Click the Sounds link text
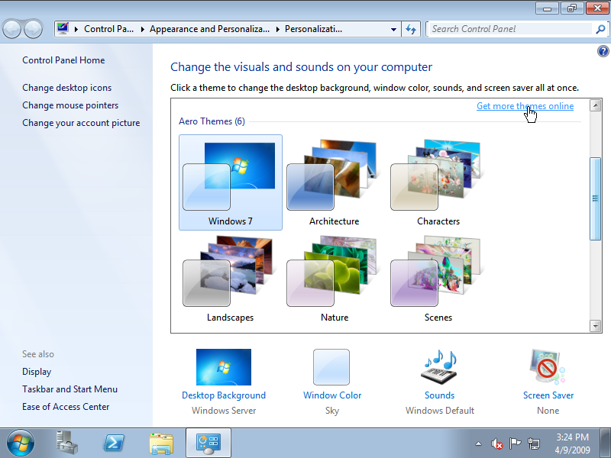 click(x=440, y=395)
